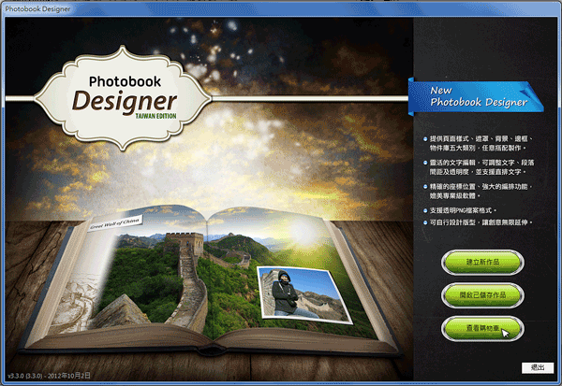Click the 建立新作品 (create new project) button

(x=482, y=263)
